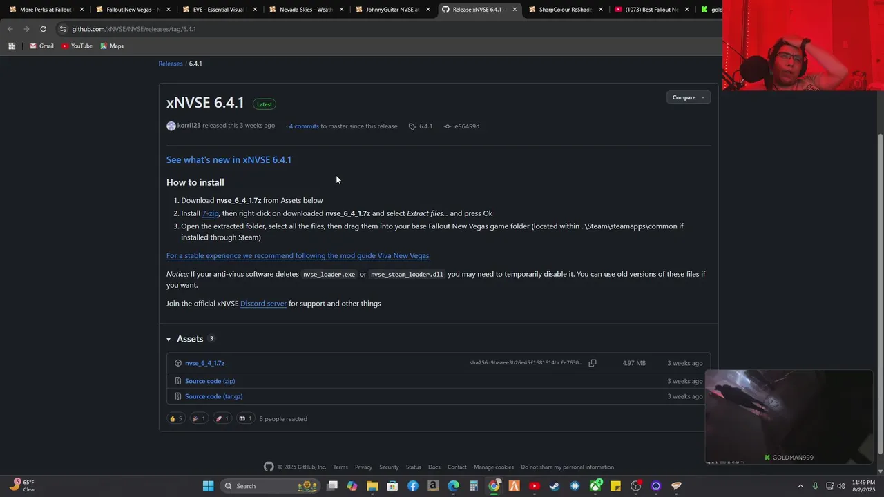Download Source code (tar.gz)
Screen dimensions: 884x497
[213, 396]
